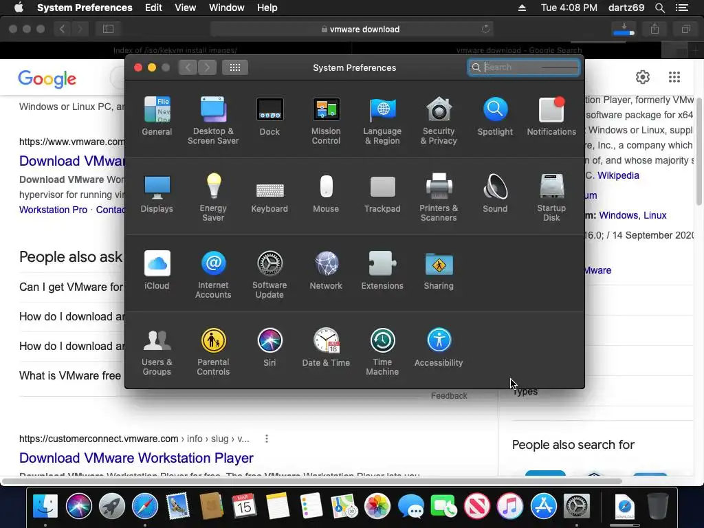Click the Workstation Pro sublink

(x=53, y=210)
